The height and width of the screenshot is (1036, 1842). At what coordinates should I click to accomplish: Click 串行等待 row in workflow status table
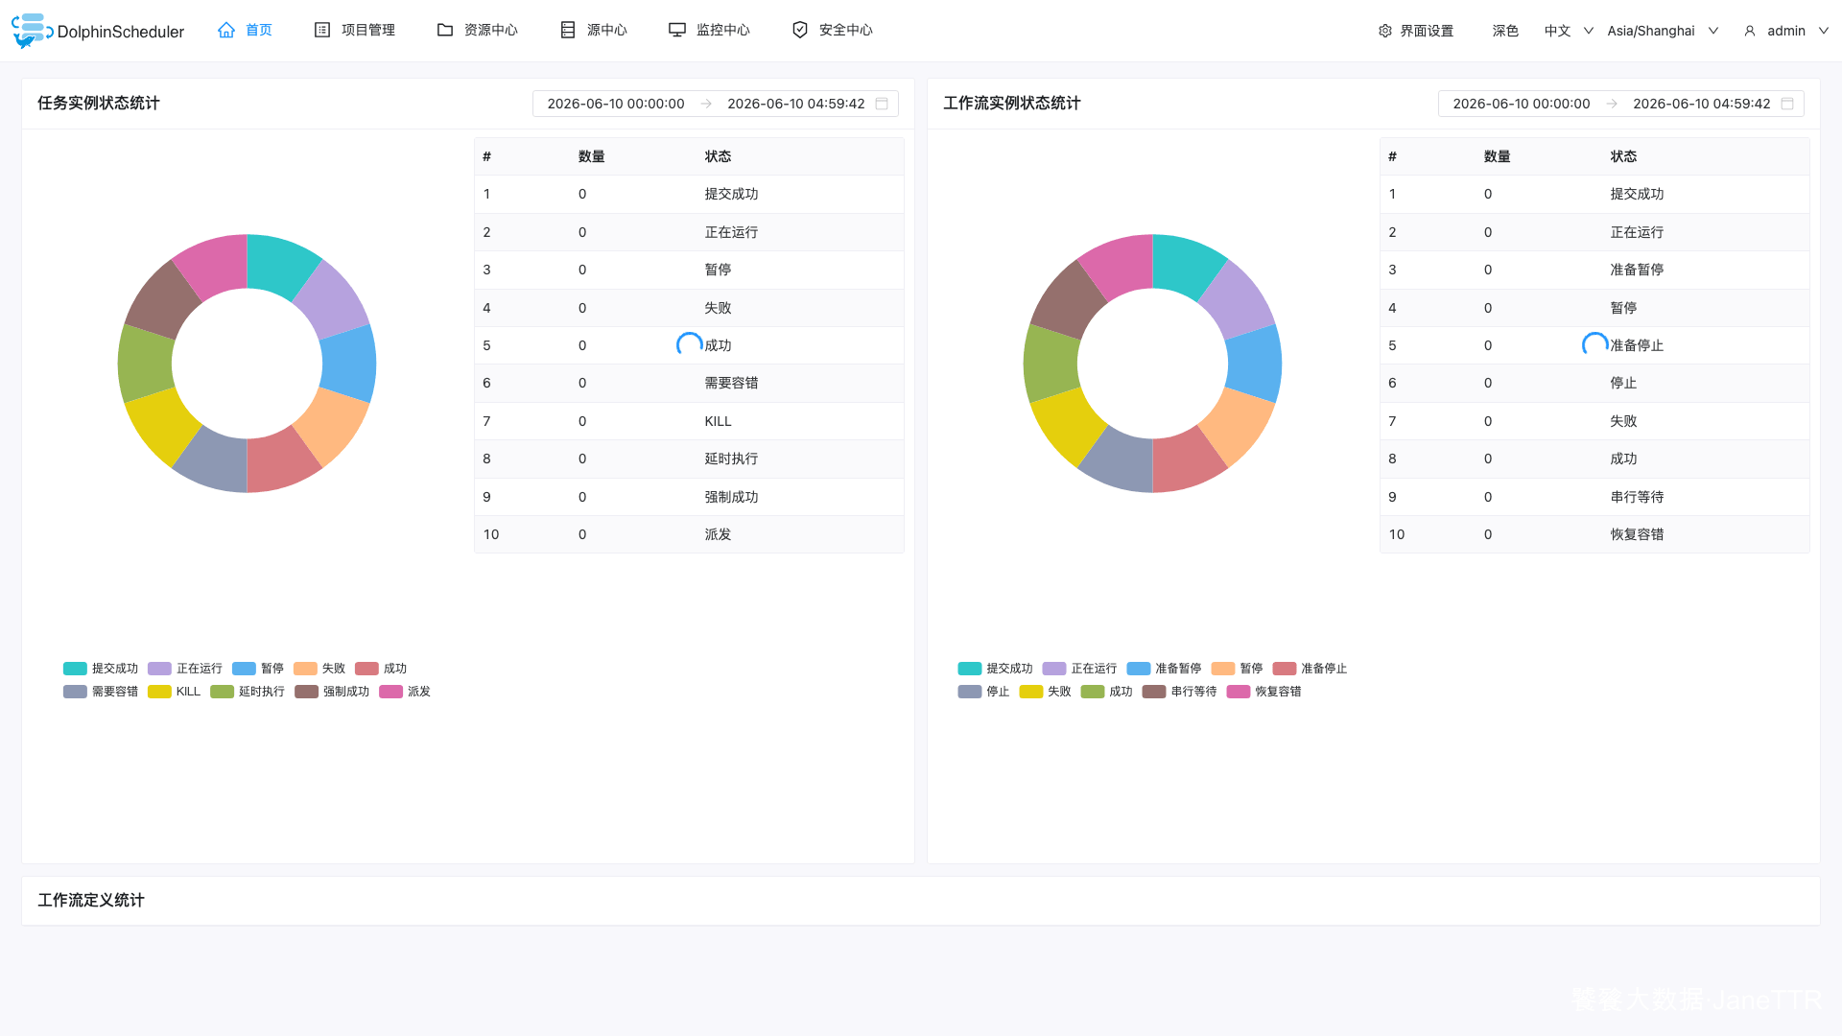[1594, 497]
